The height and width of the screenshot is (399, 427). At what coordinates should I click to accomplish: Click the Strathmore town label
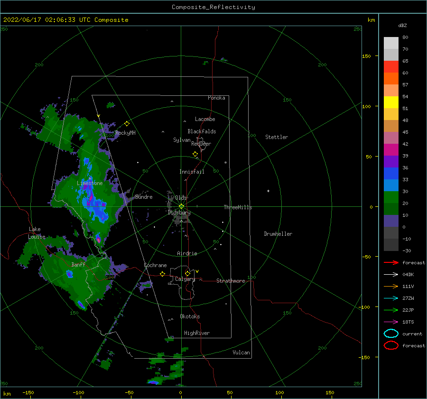231,281
